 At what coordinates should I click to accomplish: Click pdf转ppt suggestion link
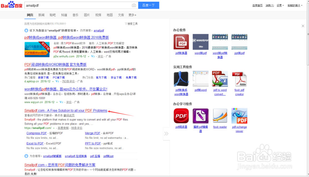[x=108, y=156]
